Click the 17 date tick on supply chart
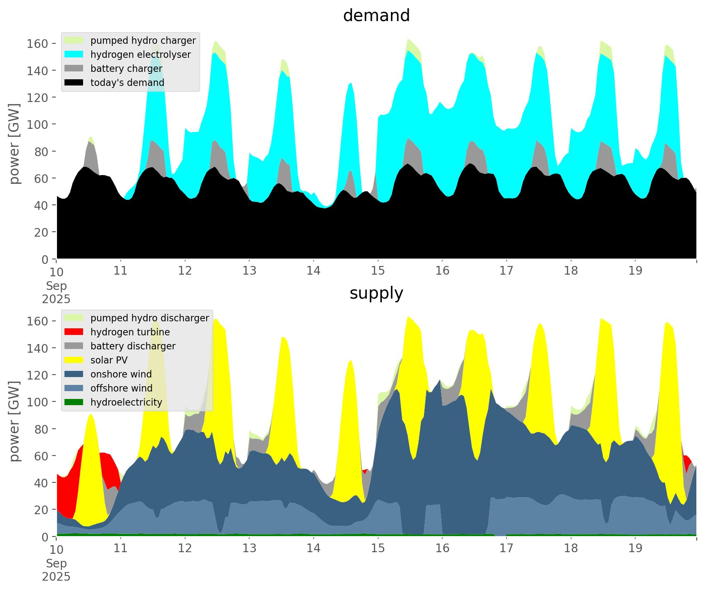Image resolution: width=705 pixels, height=591 pixels. [506, 548]
